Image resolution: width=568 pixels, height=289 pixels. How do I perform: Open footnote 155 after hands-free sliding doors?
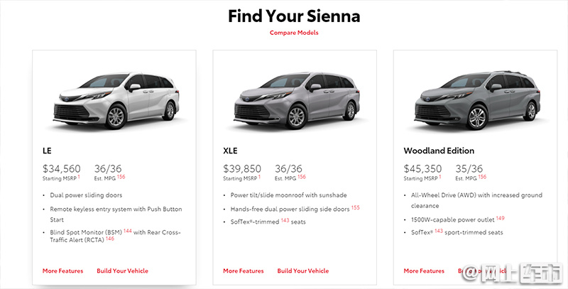(356, 207)
